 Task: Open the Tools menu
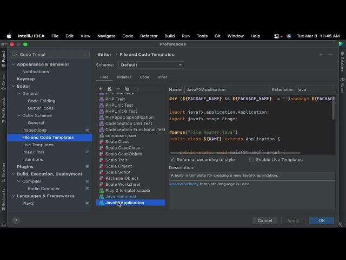[202, 36]
